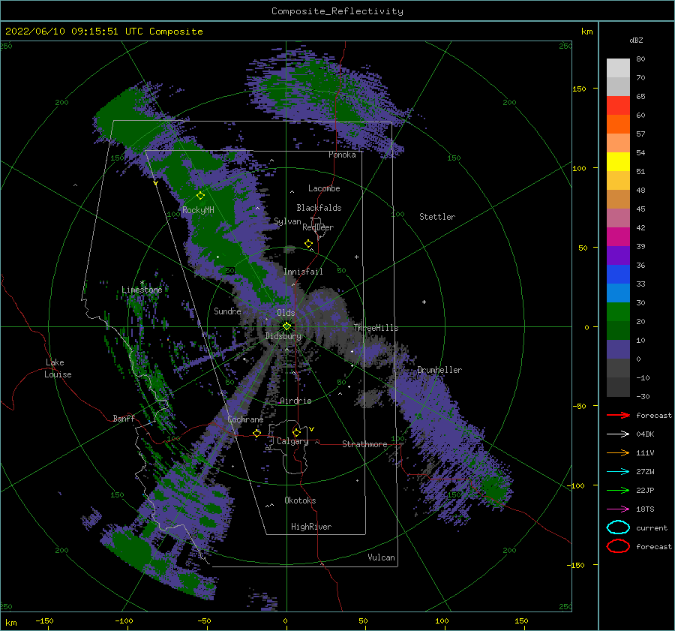The width and height of the screenshot is (675, 631).
Task: Click the Airdrie label
Action: click(x=295, y=401)
